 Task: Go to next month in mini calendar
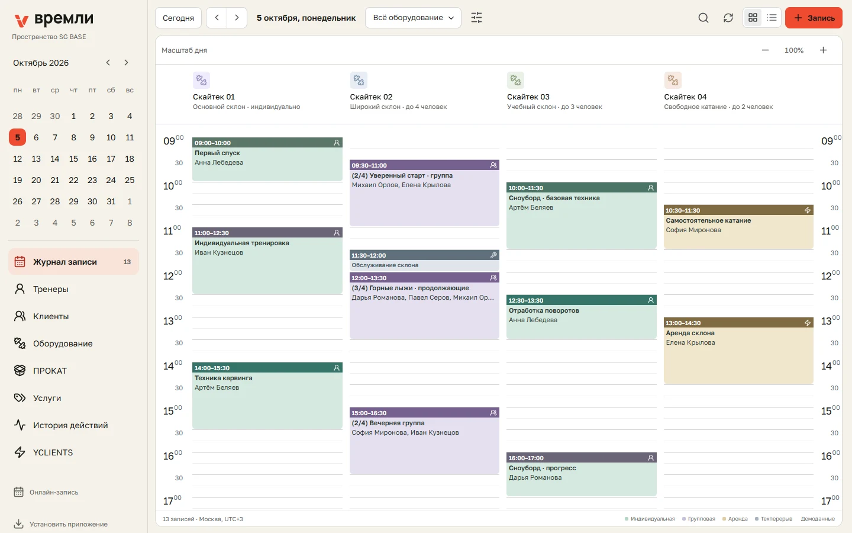pyautogui.click(x=126, y=63)
